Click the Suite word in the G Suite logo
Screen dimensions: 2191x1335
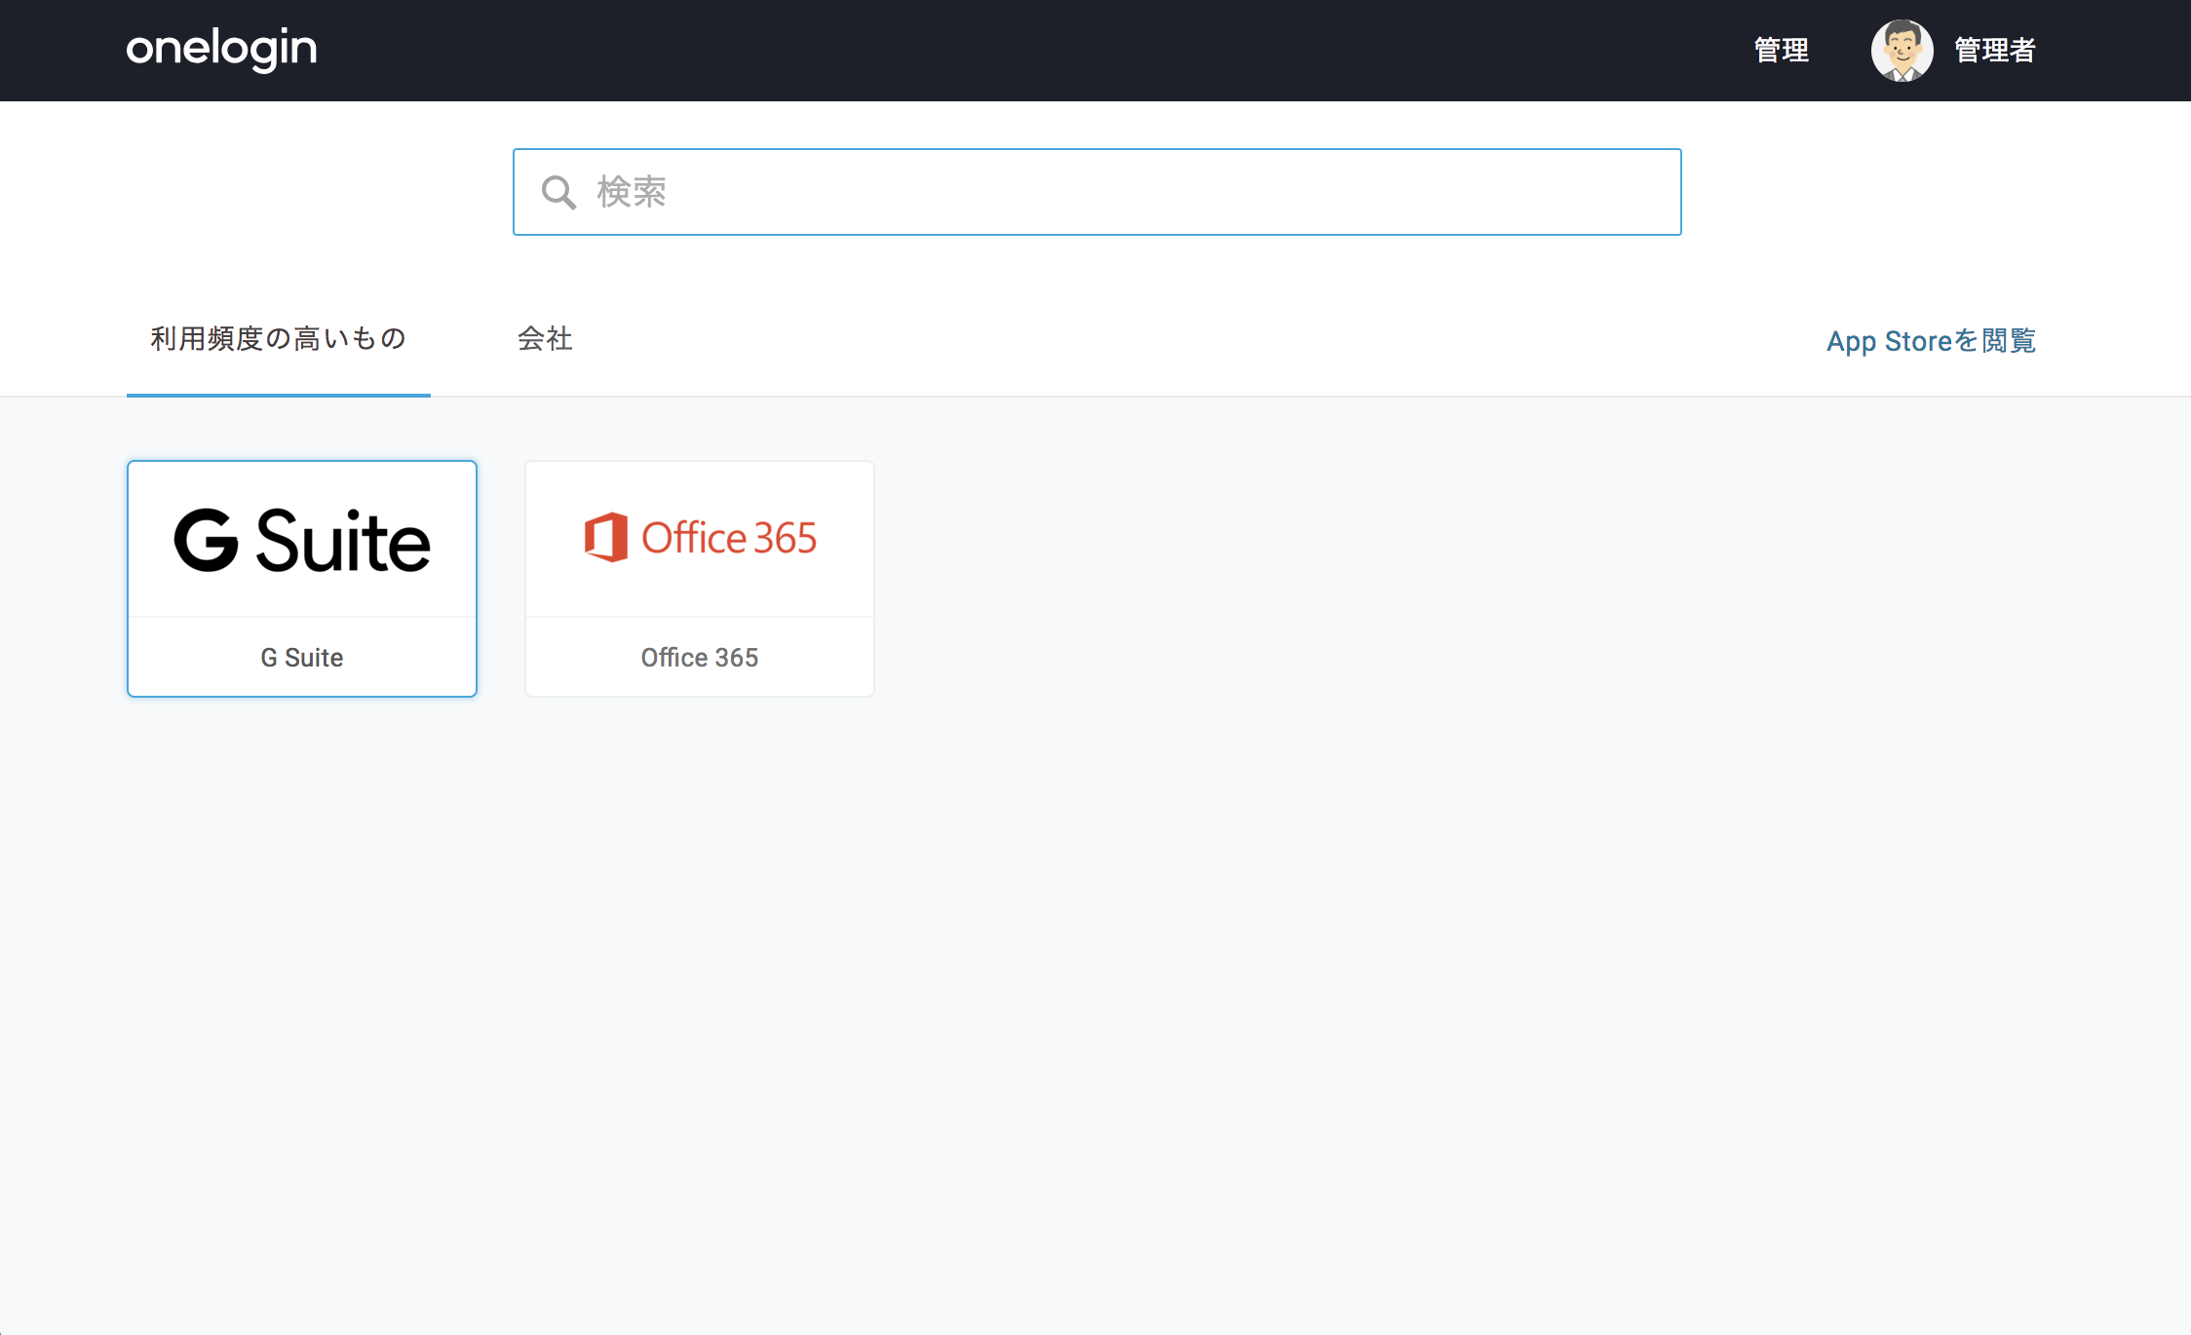pos(343,540)
